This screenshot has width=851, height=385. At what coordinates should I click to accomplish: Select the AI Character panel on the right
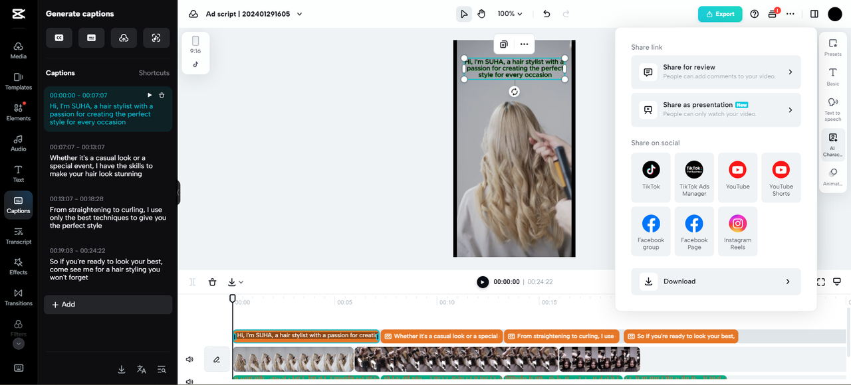832,143
